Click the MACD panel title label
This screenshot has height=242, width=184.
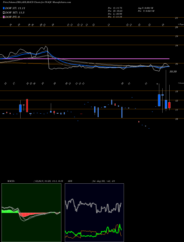11,181
